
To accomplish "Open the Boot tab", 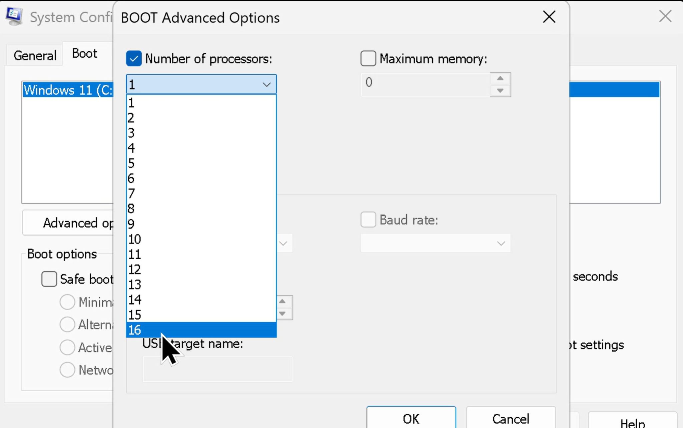I will (x=85, y=53).
